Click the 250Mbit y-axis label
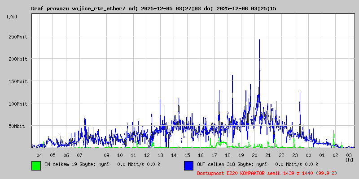The height and width of the screenshot is (179, 359). 18,37
